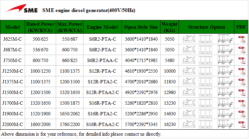Select model cell J1250M-C
249x139 pixels.
click(13, 71)
